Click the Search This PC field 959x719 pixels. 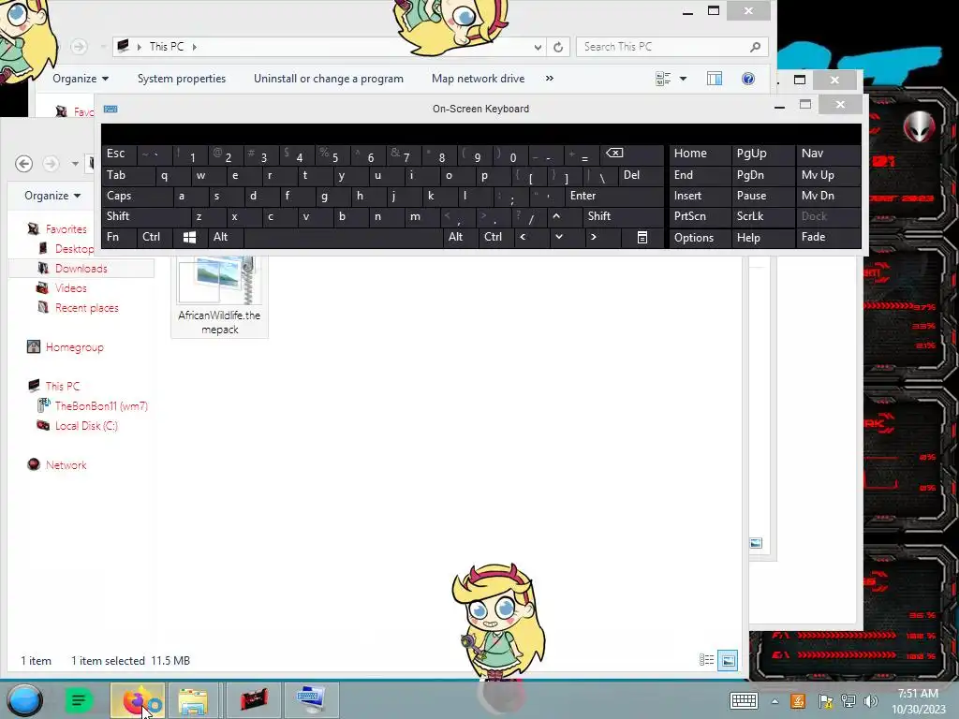(x=671, y=47)
